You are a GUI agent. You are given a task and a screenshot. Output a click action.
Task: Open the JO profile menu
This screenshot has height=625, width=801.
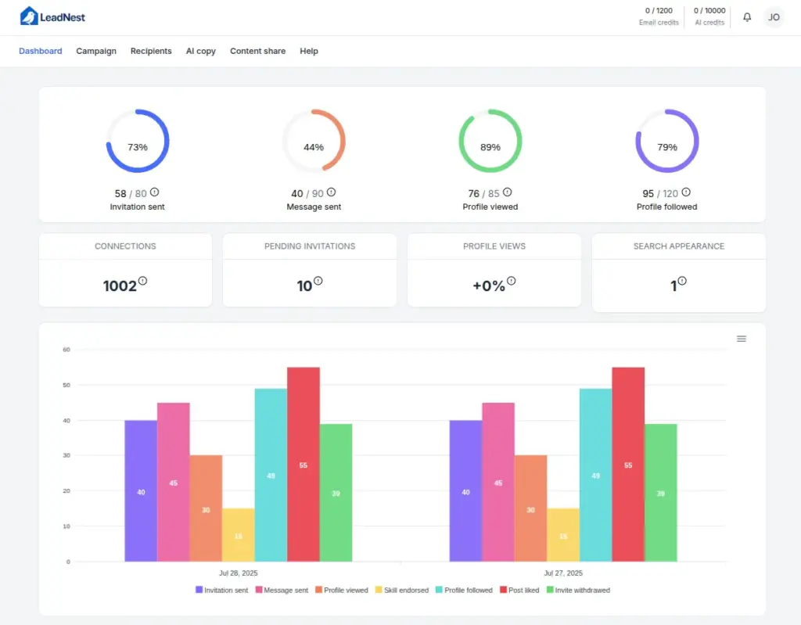click(774, 16)
